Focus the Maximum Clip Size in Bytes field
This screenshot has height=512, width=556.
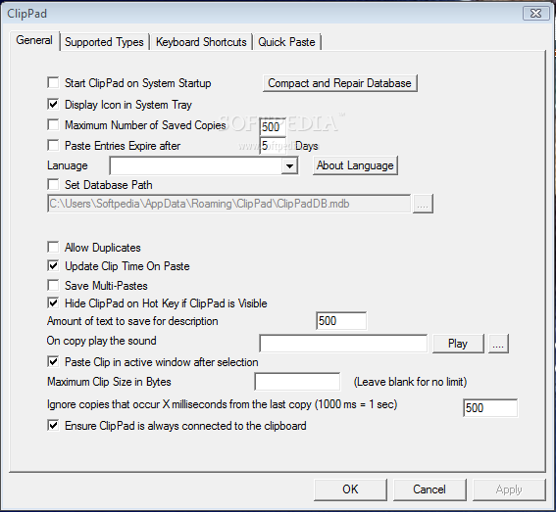pos(297,382)
